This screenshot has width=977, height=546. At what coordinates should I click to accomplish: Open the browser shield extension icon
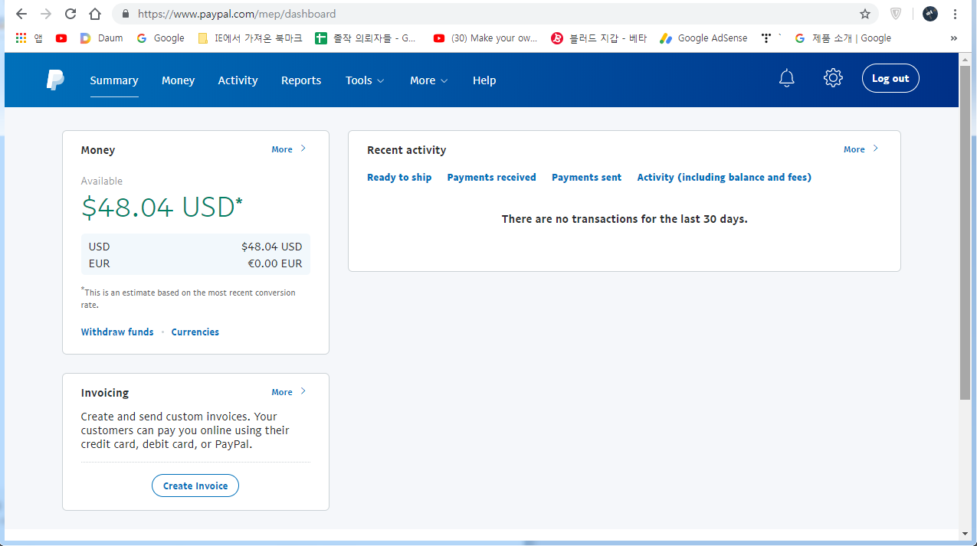pyautogui.click(x=895, y=14)
